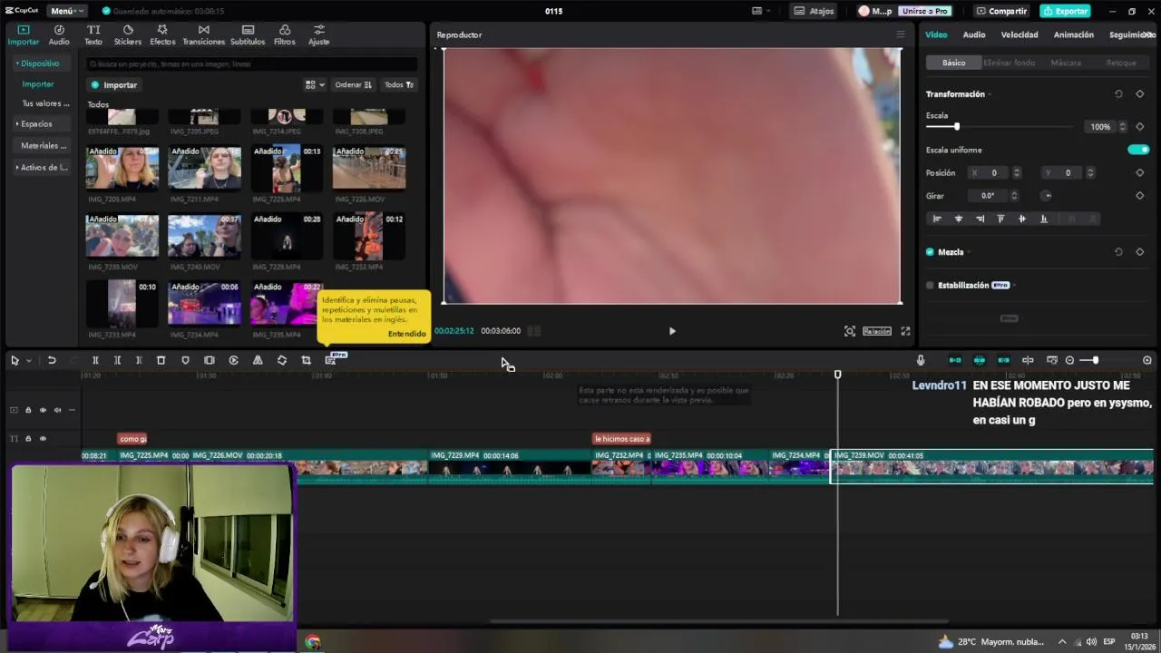Dismiss tooltip with Entendido
The height and width of the screenshot is (653, 1161).
(x=406, y=334)
